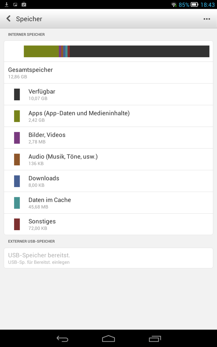Click the olive segment of the storage bar
Screen dimensions: 217x347
[41, 51]
